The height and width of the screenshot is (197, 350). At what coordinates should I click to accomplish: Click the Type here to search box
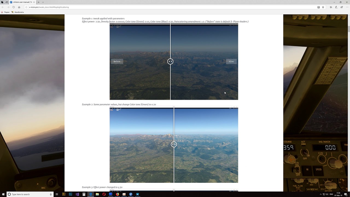(30, 194)
